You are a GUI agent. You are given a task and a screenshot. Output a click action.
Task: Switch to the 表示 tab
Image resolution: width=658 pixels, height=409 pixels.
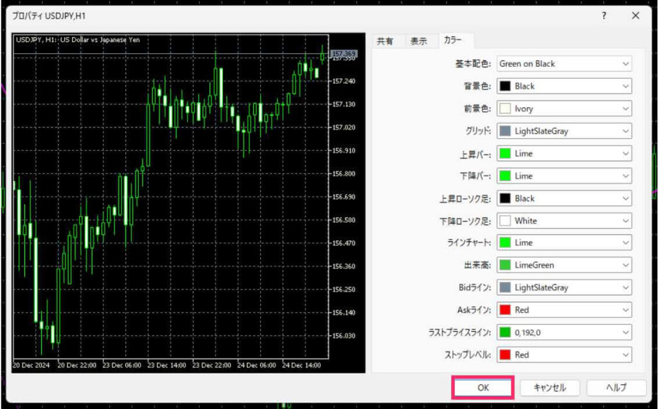click(x=419, y=41)
